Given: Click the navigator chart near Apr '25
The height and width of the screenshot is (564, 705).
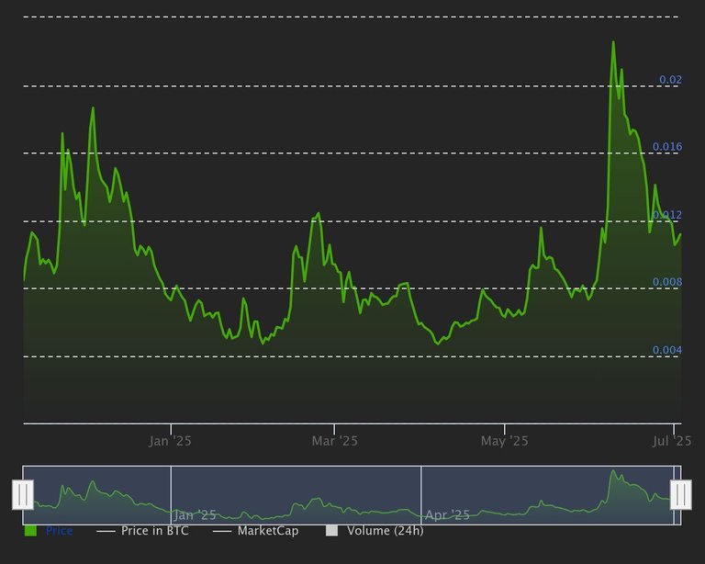Looking at the screenshot, I should point(447,515).
